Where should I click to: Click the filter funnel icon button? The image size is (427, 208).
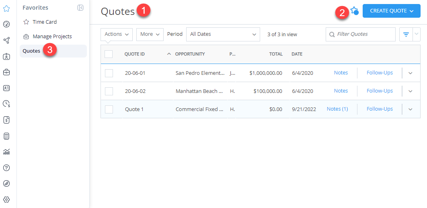pos(406,34)
